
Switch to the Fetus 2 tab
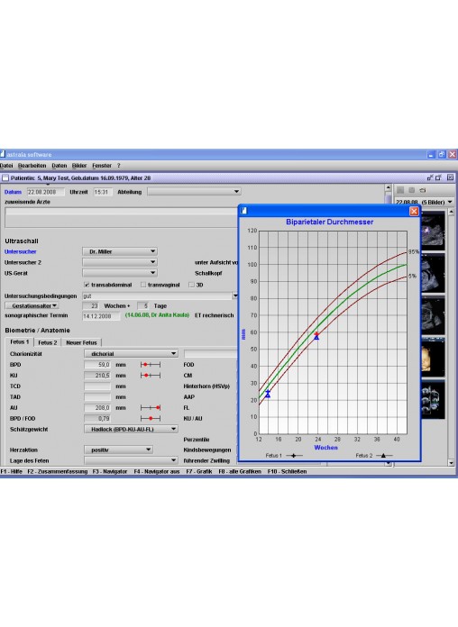[48, 342]
